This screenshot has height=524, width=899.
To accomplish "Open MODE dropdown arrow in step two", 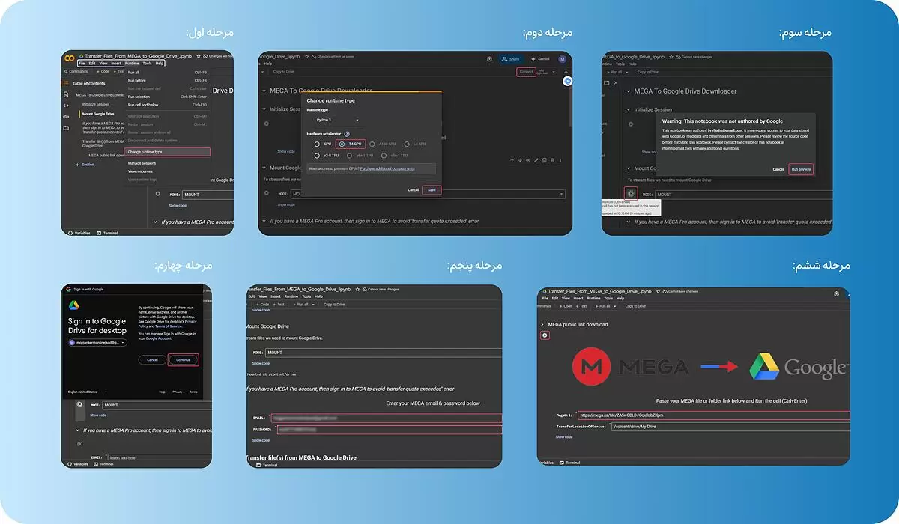I will pyautogui.click(x=561, y=194).
